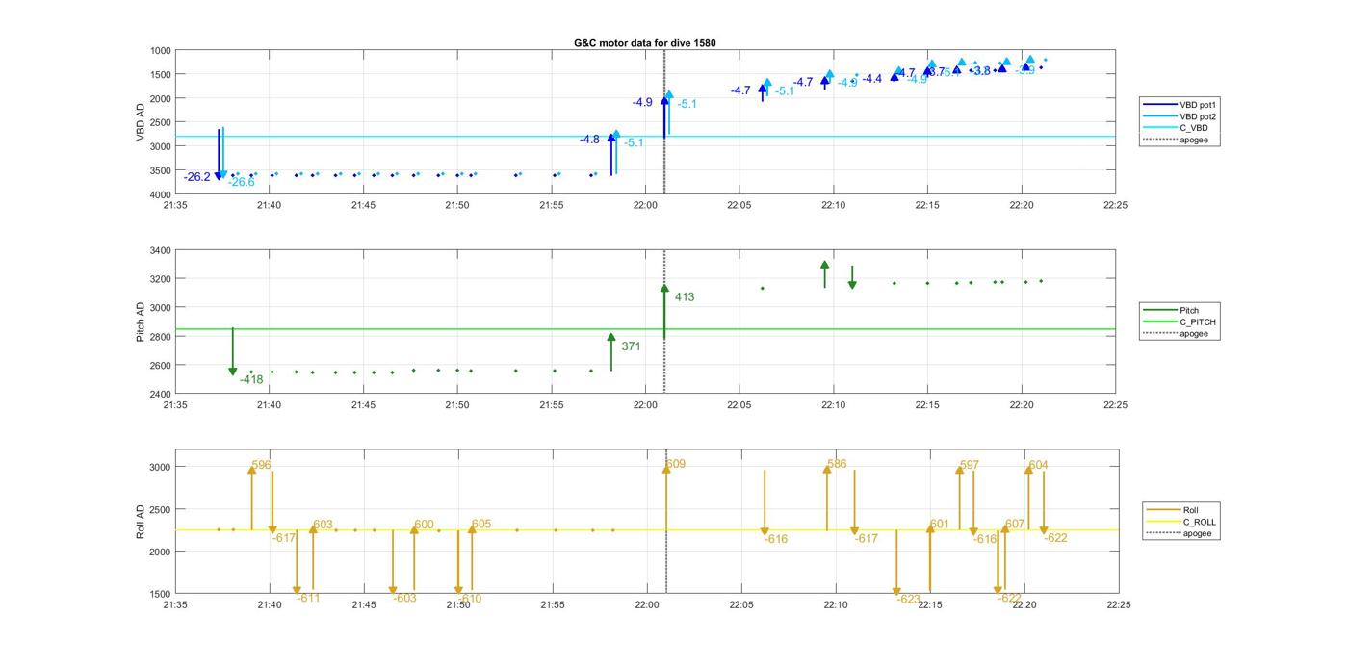Click "22:25" on the Roll plot x-axis
Image resolution: width=1348 pixels, height=667 pixels.
point(1118,604)
